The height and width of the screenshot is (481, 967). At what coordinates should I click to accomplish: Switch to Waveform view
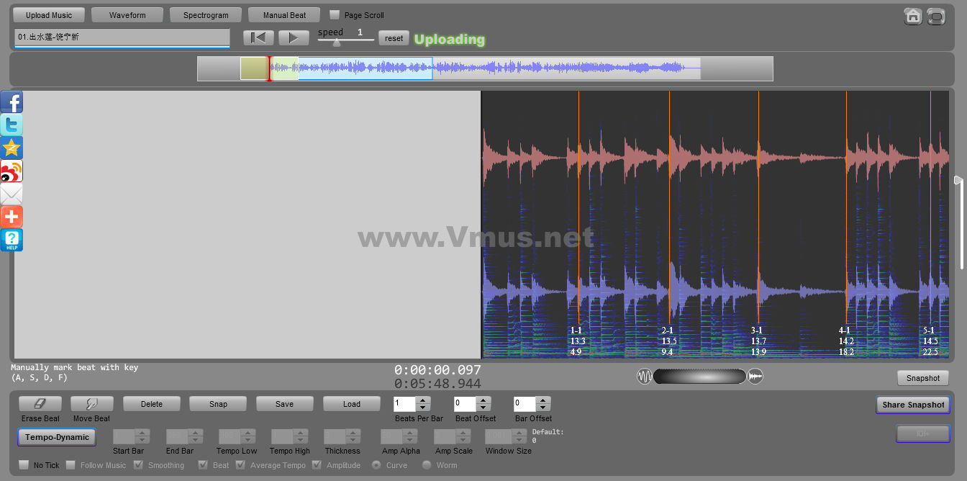point(127,15)
